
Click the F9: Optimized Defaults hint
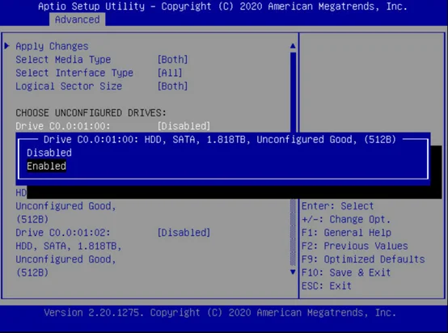click(363, 259)
